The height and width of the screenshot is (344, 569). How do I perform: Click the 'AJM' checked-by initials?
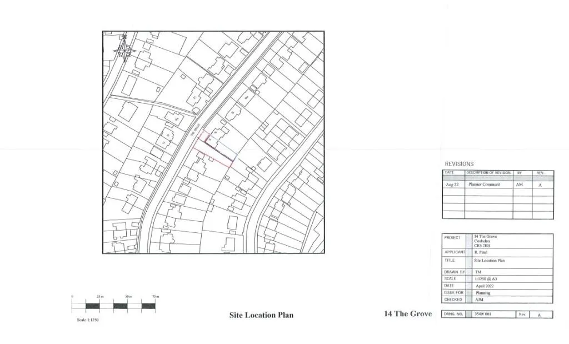click(x=479, y=300)
